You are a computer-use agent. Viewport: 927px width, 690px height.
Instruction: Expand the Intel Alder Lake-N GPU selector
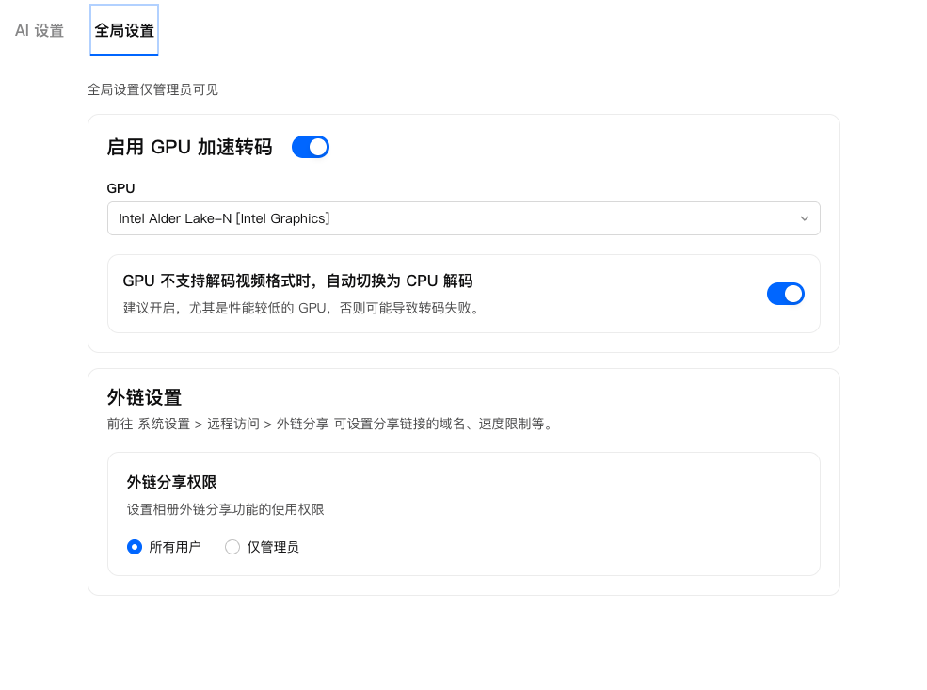(x=463, y=217)
